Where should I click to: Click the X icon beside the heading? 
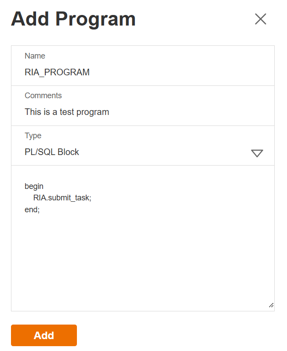[261, 19]
